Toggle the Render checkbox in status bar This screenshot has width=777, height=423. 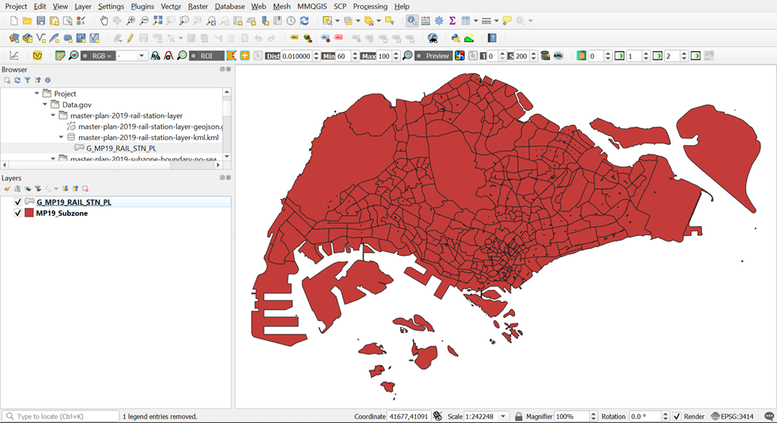[677, 417]
